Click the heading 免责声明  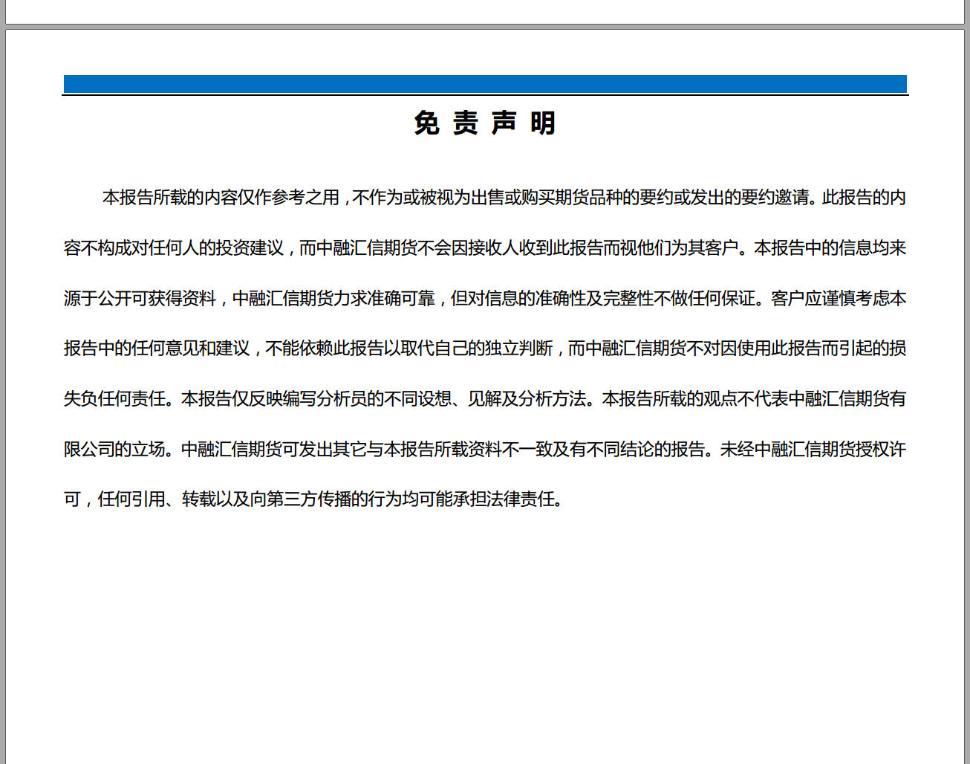pyautogui.click(x=485, y=123)
